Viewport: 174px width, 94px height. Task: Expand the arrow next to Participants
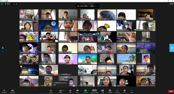pyautogui.click(x=65, y=90)
